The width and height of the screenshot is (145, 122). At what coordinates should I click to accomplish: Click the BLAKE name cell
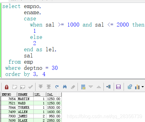[25, 120]
